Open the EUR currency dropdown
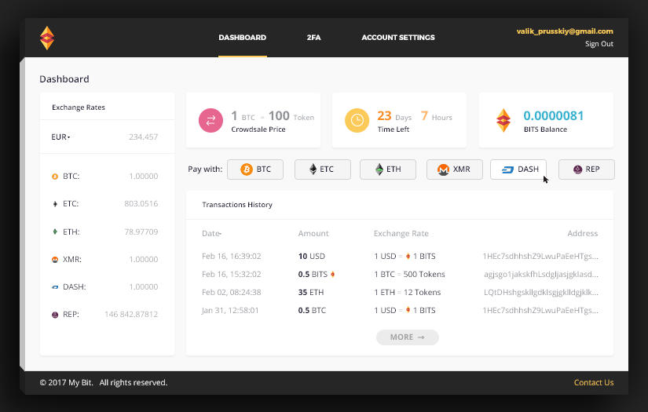This screenshot has width=648, height=412. [60, 137]
